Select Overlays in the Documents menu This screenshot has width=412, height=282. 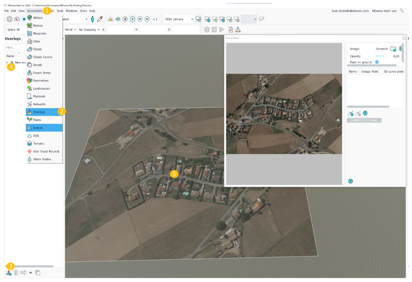tap(39, 112)
